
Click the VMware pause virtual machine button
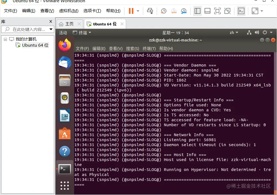131,11
